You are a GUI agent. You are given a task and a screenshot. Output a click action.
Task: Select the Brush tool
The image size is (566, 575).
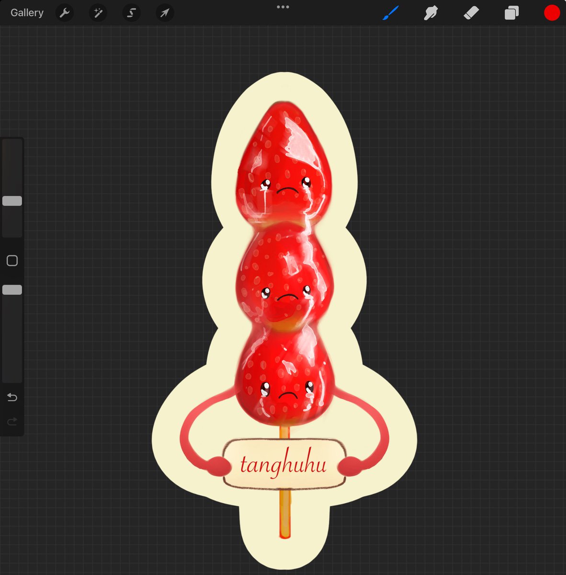(x=391, y=13)
